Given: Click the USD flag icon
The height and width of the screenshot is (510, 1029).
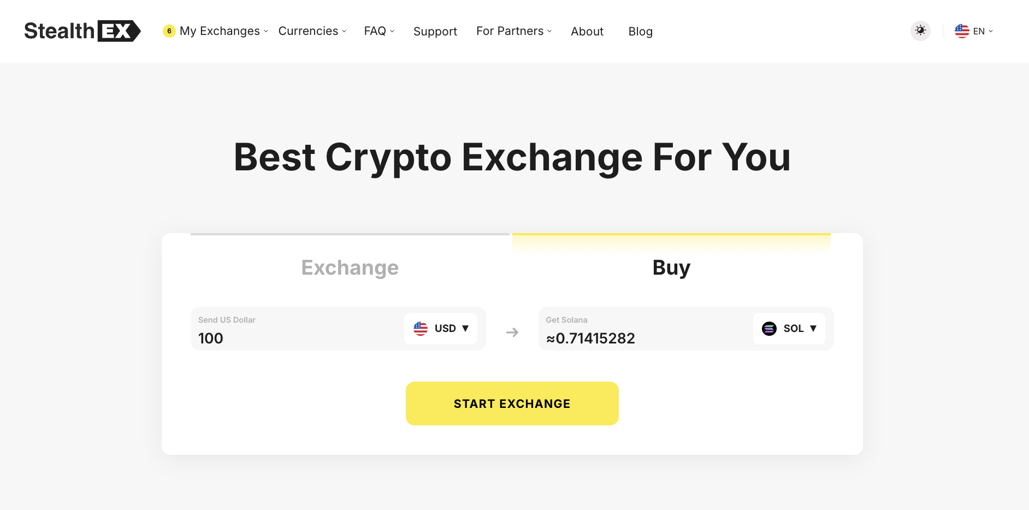Looking at the screenshot, I should click(421, 329).
